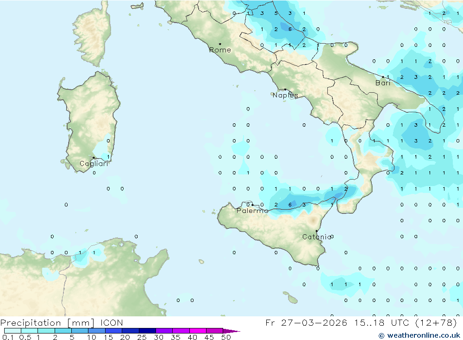Pick the 5–10 mm legend color swatch

coord(80,331)
